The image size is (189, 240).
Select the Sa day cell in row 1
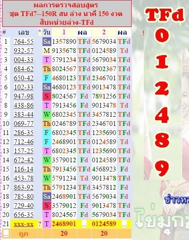[x=46, y=42]
